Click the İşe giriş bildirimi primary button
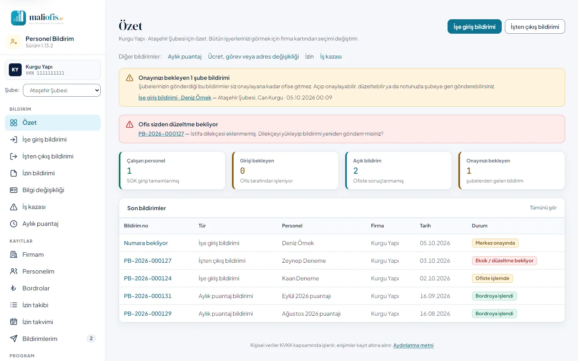Image resolution: width=578 pixels, height=361 pixels. click(474, 26)
